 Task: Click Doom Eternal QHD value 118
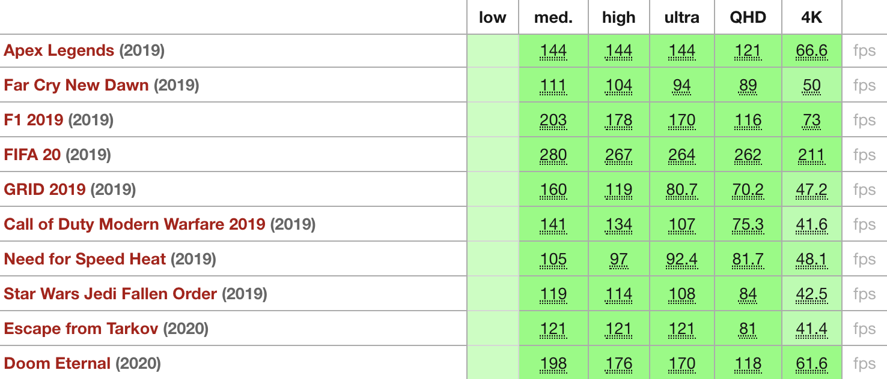(748, 364)
